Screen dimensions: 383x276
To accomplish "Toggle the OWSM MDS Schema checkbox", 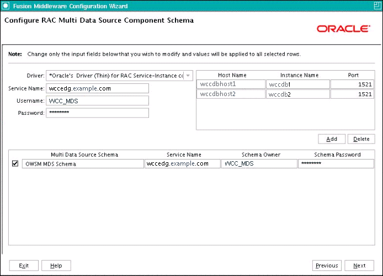I will pos(15,163).
